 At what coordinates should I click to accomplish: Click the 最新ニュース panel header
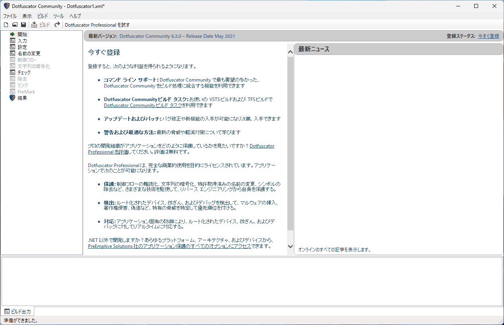point(399,49)
